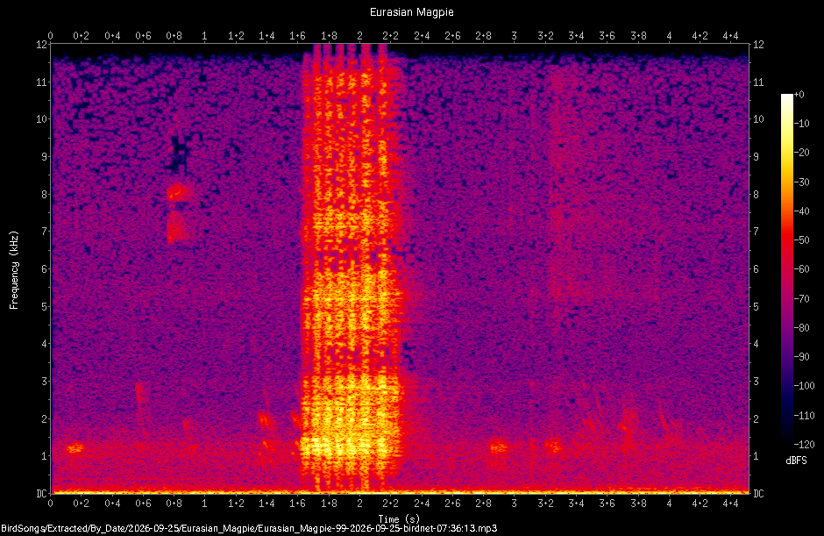Image resolution: width=824 pixels, height=536 pixels.
Task: Click the 6 label on the left frequency axis
Action: pyautogui.click(x=44, y=268)
